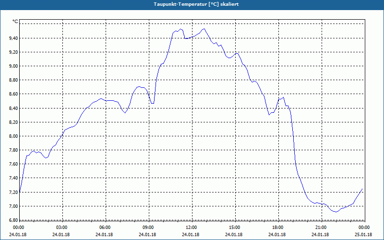Click the 7,20 y-axis label
The height and width of the screenshot is (240, 384).
(14, 192)
